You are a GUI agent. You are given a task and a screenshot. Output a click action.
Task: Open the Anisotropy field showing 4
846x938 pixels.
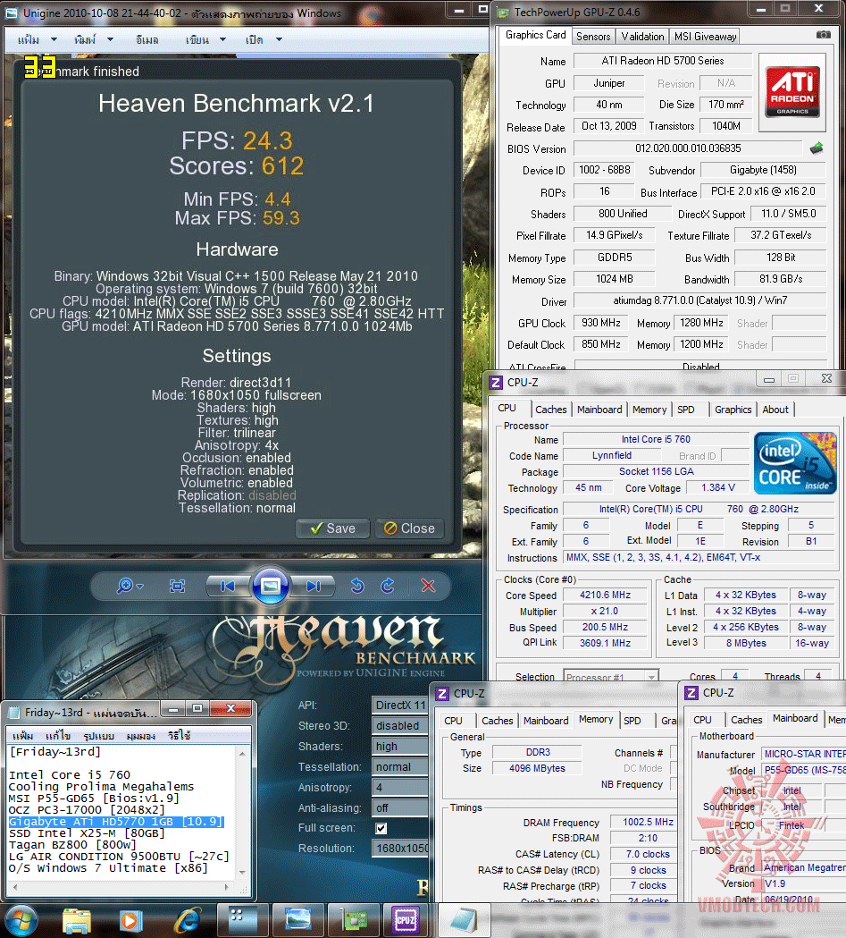400,787
